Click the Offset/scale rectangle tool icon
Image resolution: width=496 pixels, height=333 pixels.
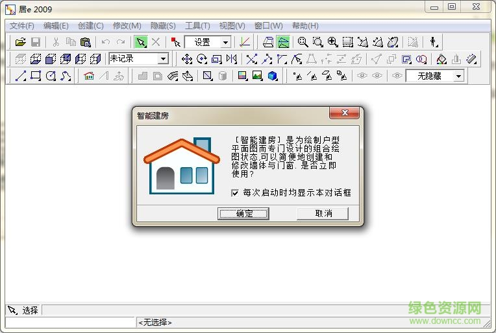point(217,59)
